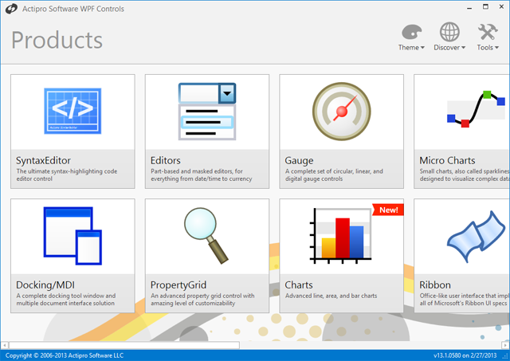
Task: Click the Docking/MDI windows icon
Action: point(73,236)
